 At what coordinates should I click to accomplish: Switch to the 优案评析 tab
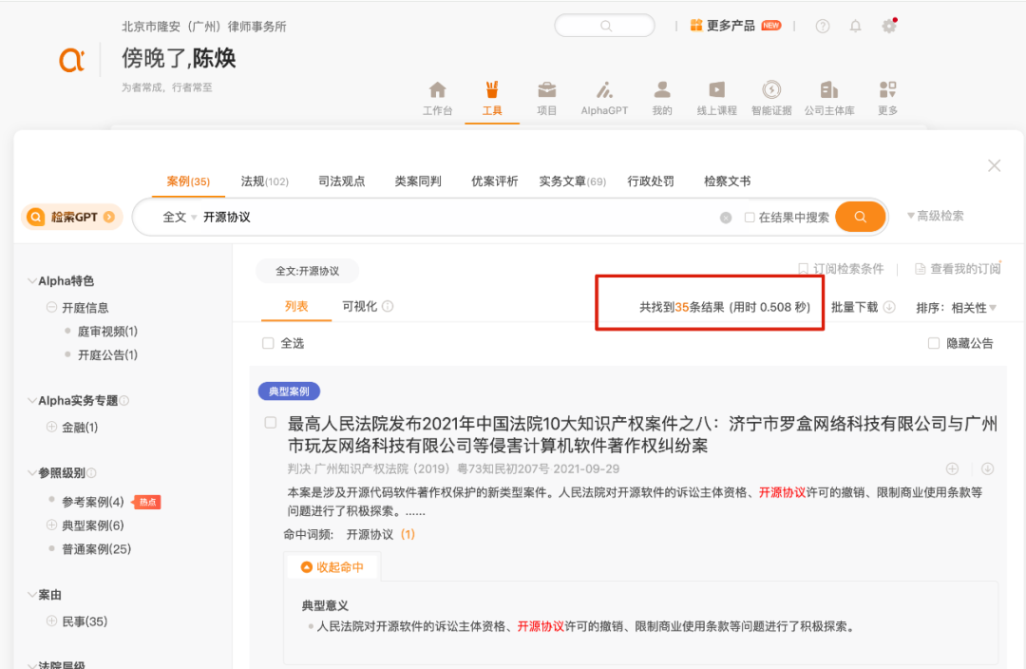click(495, 182)
